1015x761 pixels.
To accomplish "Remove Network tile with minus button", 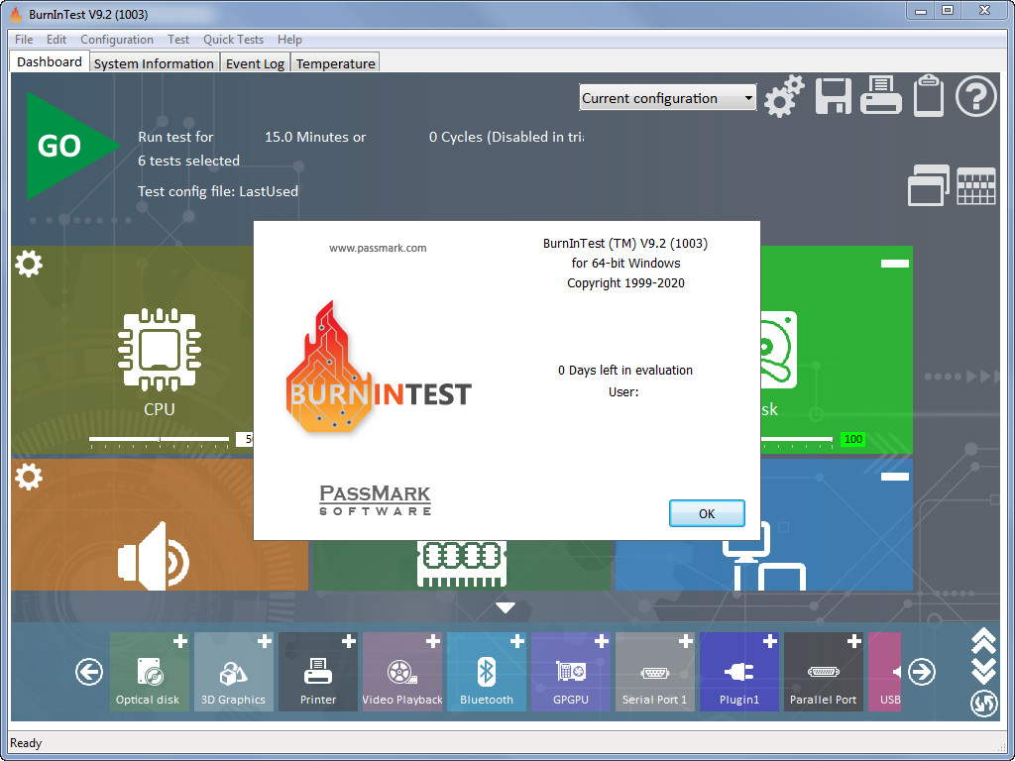I will (895, 477).
